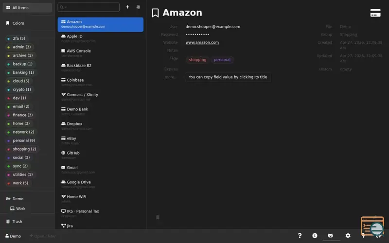This screenshot has height=243, width=389.
Task: Click the network icon of the Jira entry
Action: (x=63, y=226)
